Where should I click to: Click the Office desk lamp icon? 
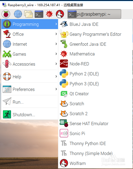(x=7, y=34)
